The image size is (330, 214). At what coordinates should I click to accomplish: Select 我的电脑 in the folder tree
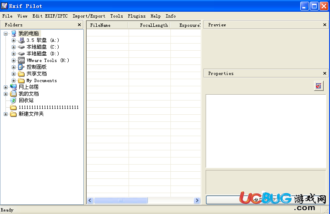29,34
